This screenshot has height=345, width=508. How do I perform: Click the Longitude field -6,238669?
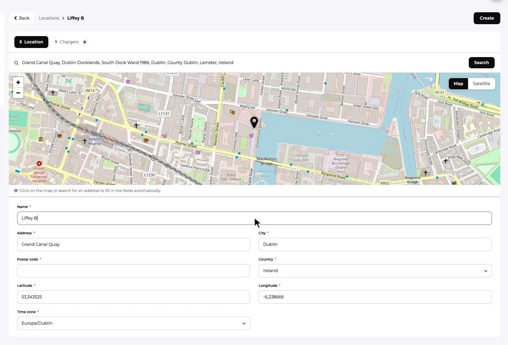pos(375,297)
